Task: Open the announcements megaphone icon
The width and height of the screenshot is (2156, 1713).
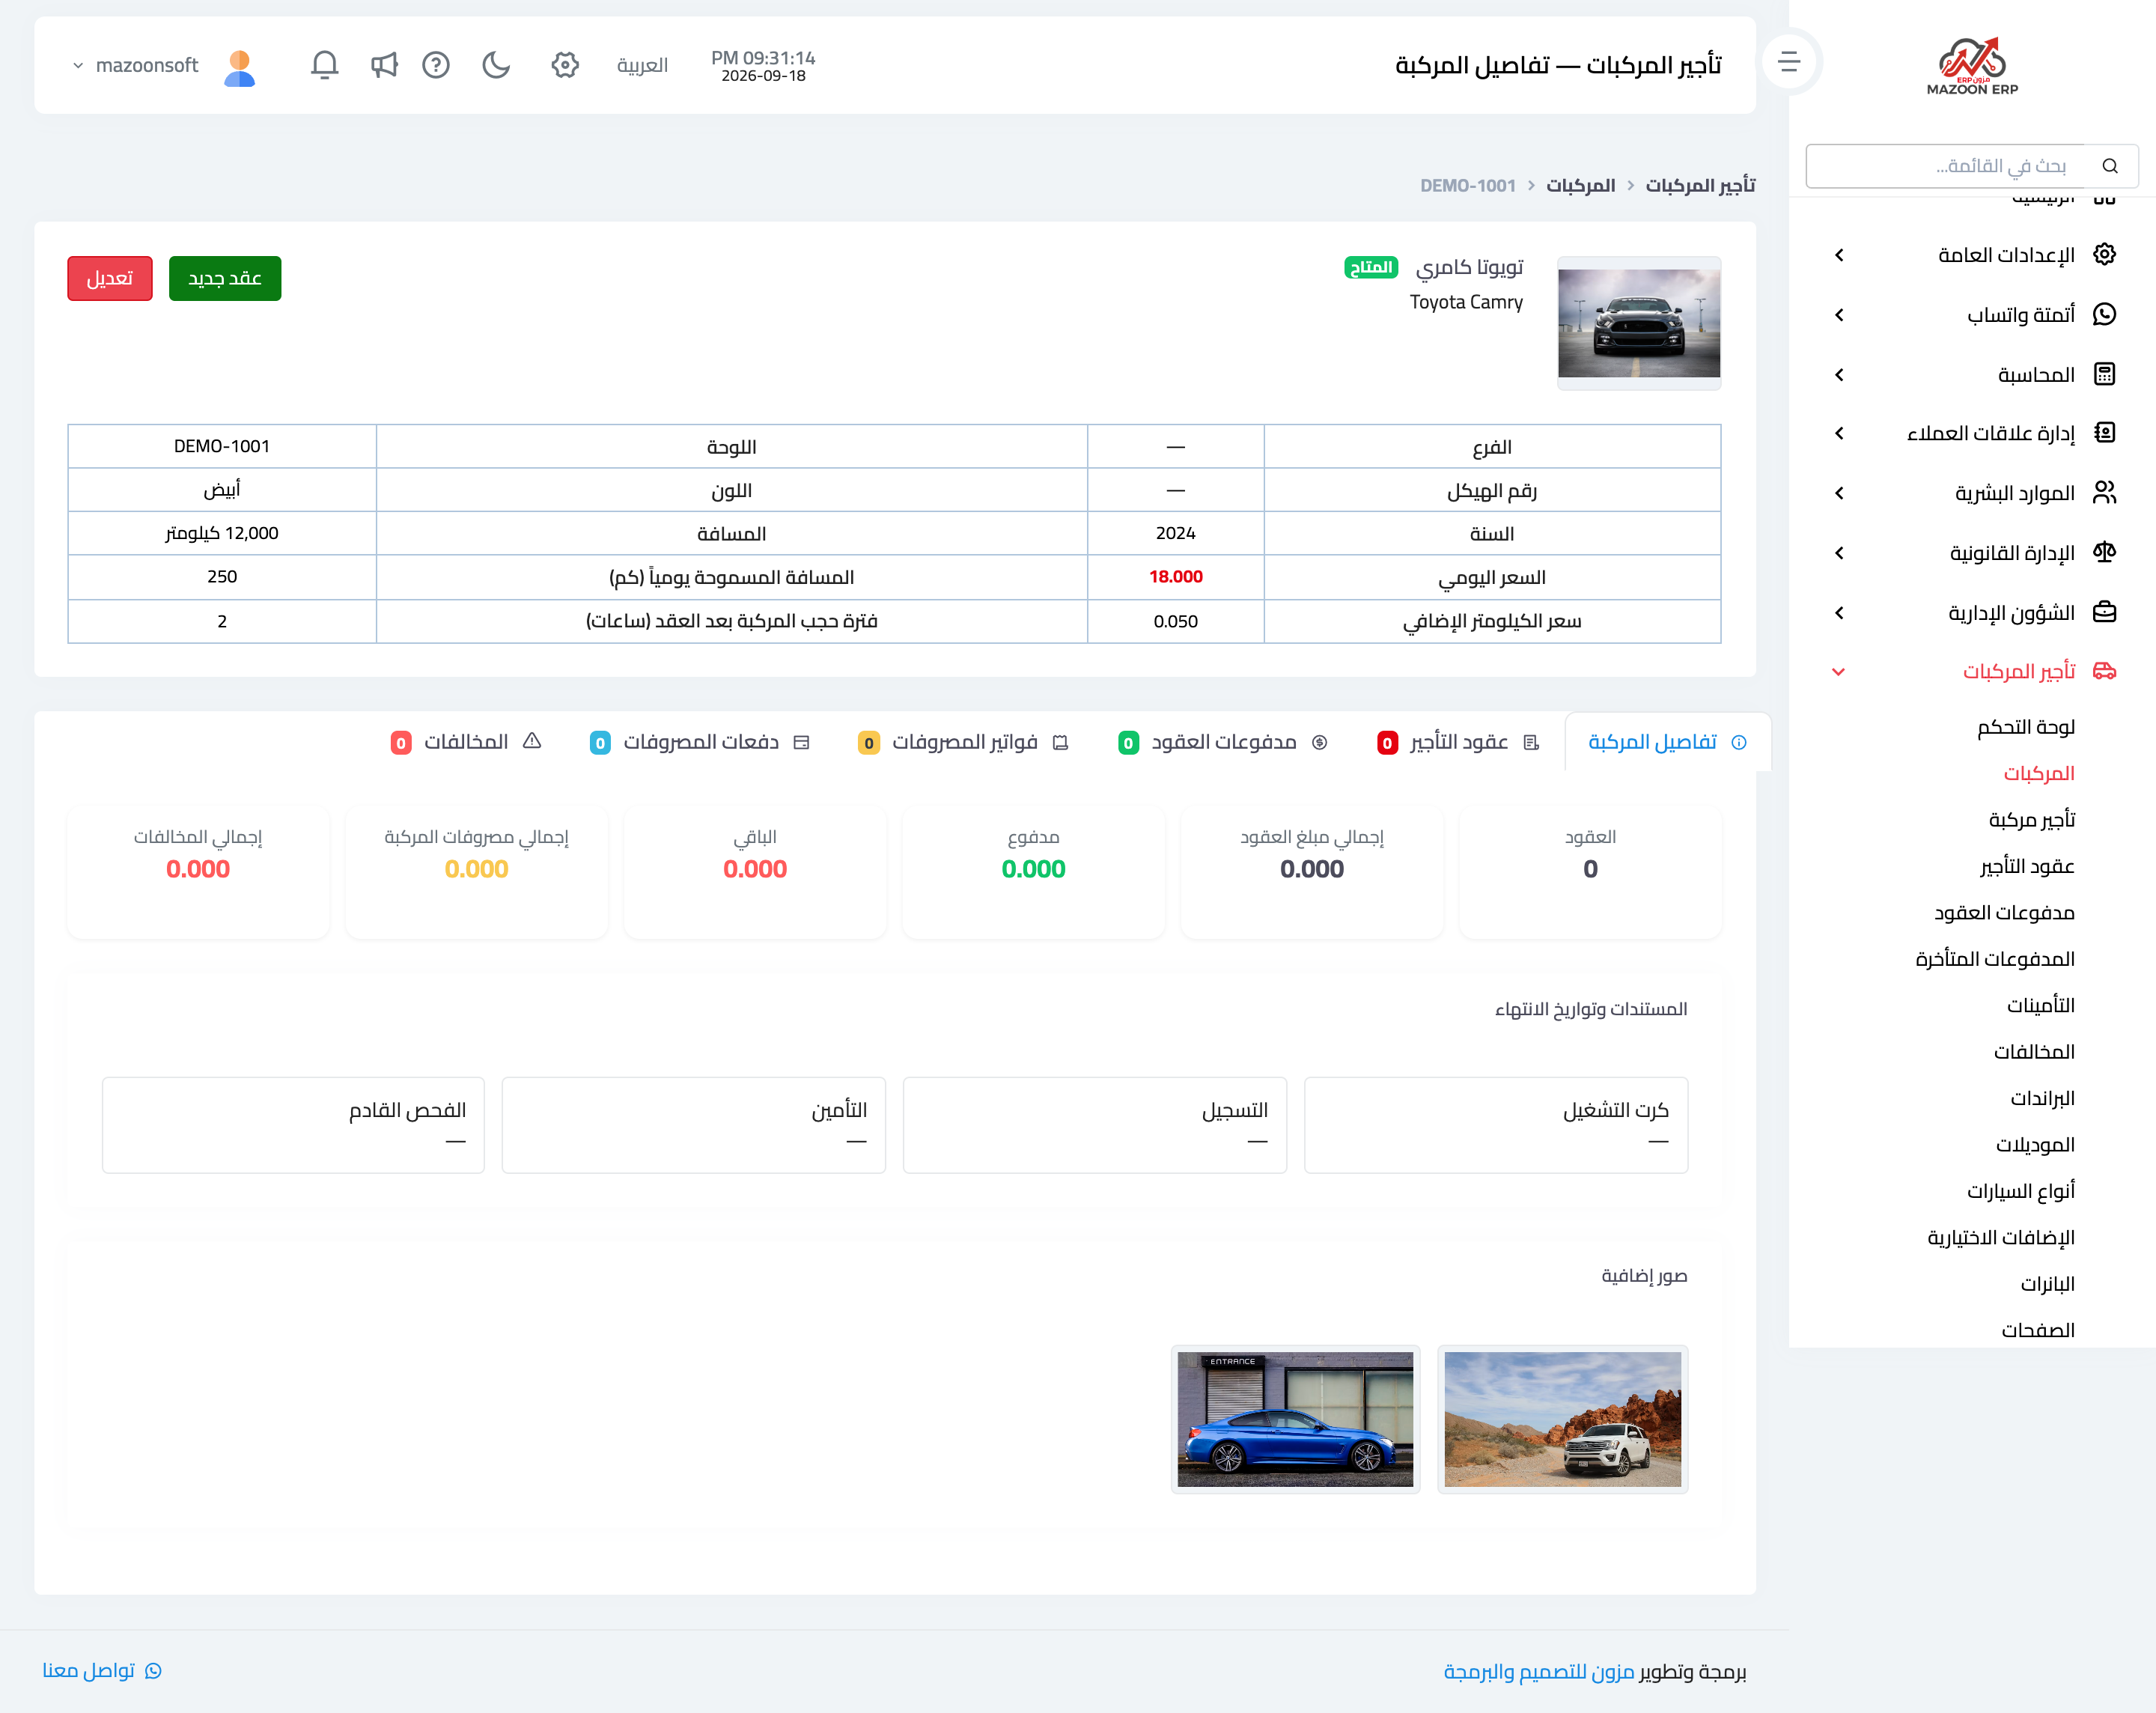Action: [384, 65]
